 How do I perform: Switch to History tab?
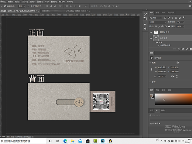171,13
